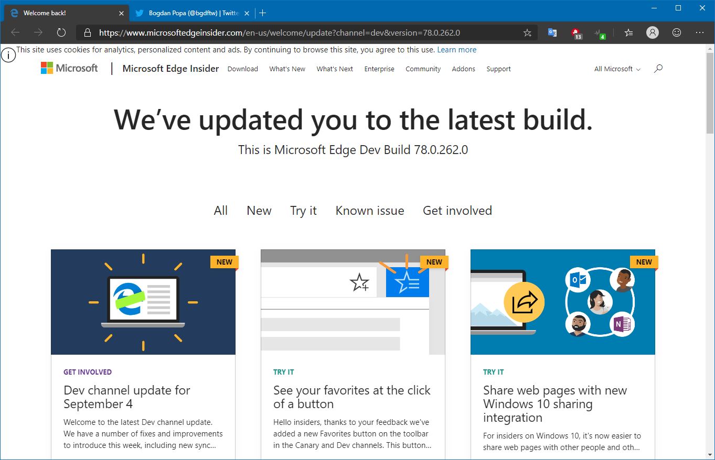
Task: Click the vertical scrollbar thumb
Action: click(710, 93)
